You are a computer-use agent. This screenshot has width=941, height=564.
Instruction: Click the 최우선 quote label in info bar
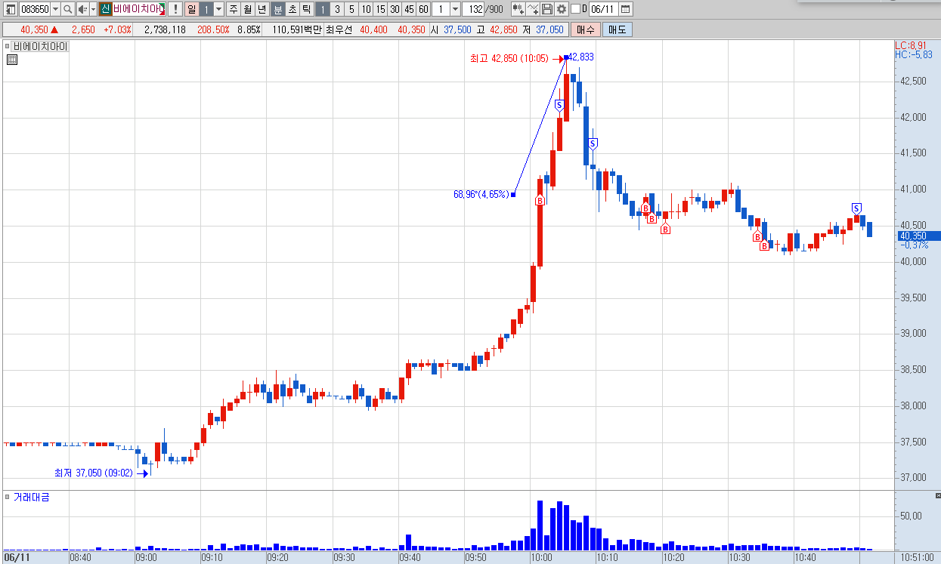[x=340, y=29]
